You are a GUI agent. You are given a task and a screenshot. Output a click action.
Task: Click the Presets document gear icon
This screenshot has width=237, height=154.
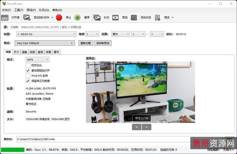click(x=157, y=17)
